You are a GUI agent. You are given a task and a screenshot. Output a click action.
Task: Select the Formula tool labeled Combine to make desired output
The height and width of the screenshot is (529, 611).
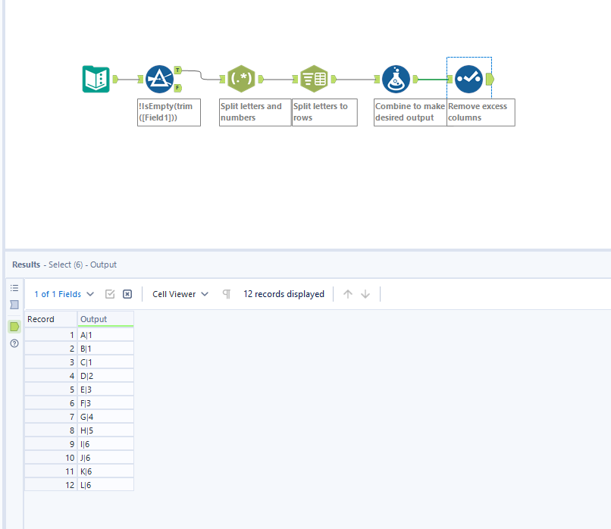pos(396,78)
